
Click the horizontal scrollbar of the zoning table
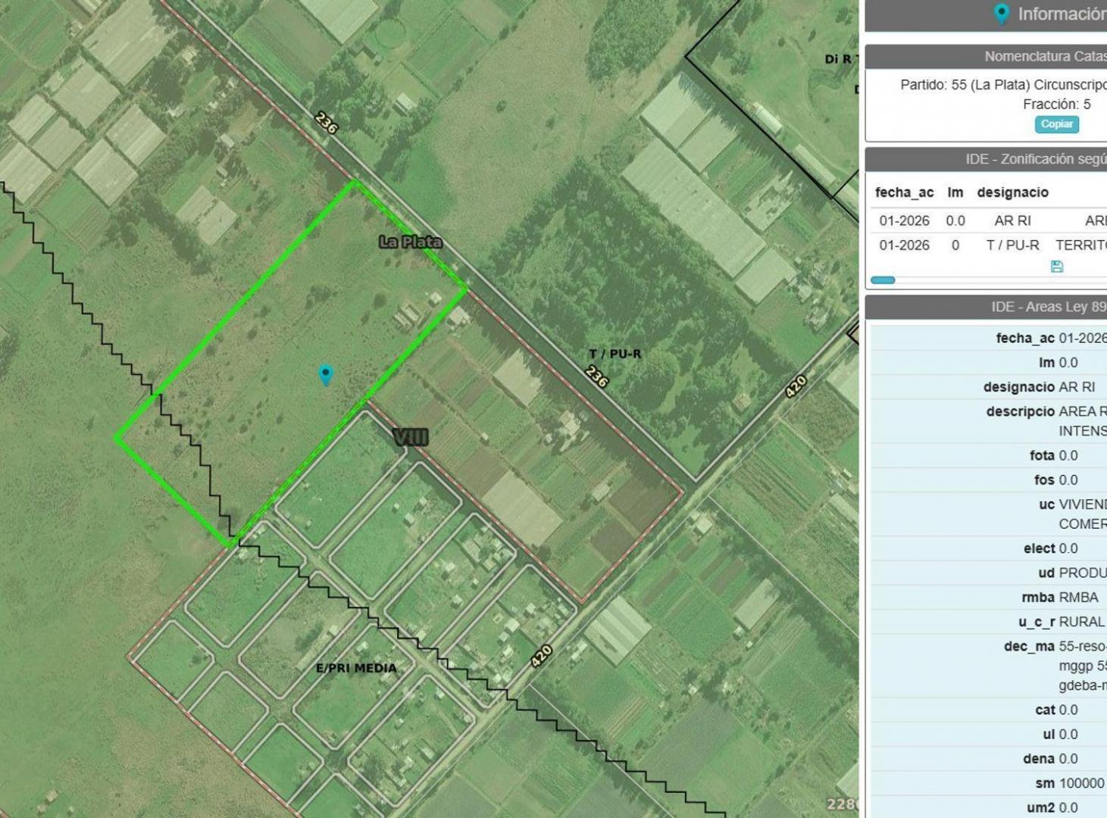(x=883, y=280)
